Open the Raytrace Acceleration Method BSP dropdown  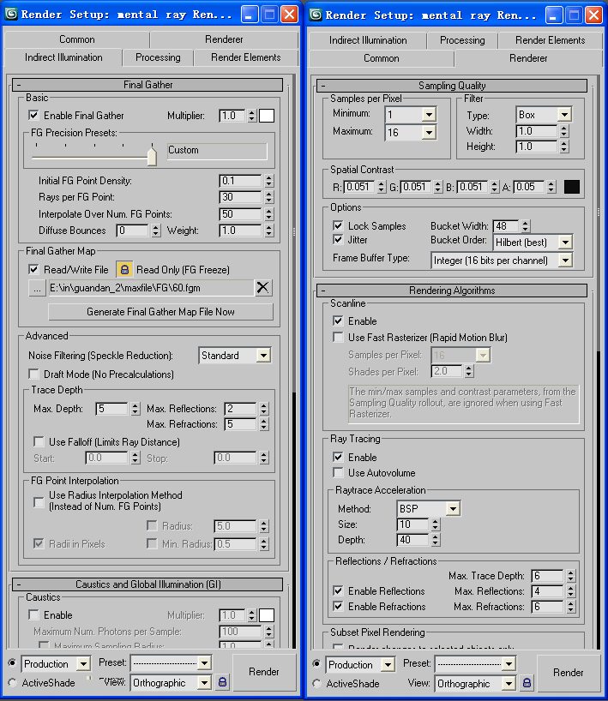(453, 509)
